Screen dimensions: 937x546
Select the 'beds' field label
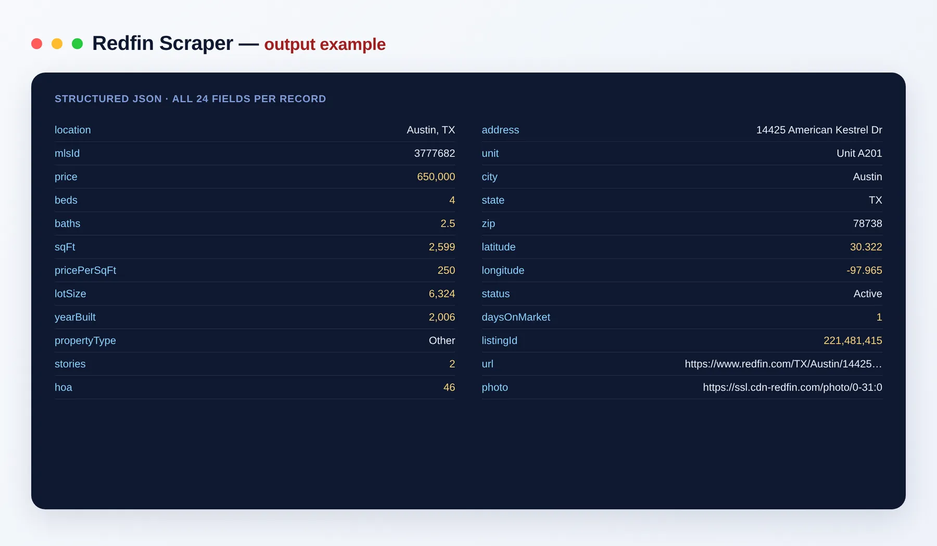point(66,200)
